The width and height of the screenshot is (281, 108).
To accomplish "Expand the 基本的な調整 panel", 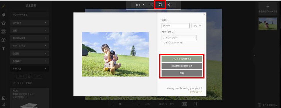I will click(30, 38).
